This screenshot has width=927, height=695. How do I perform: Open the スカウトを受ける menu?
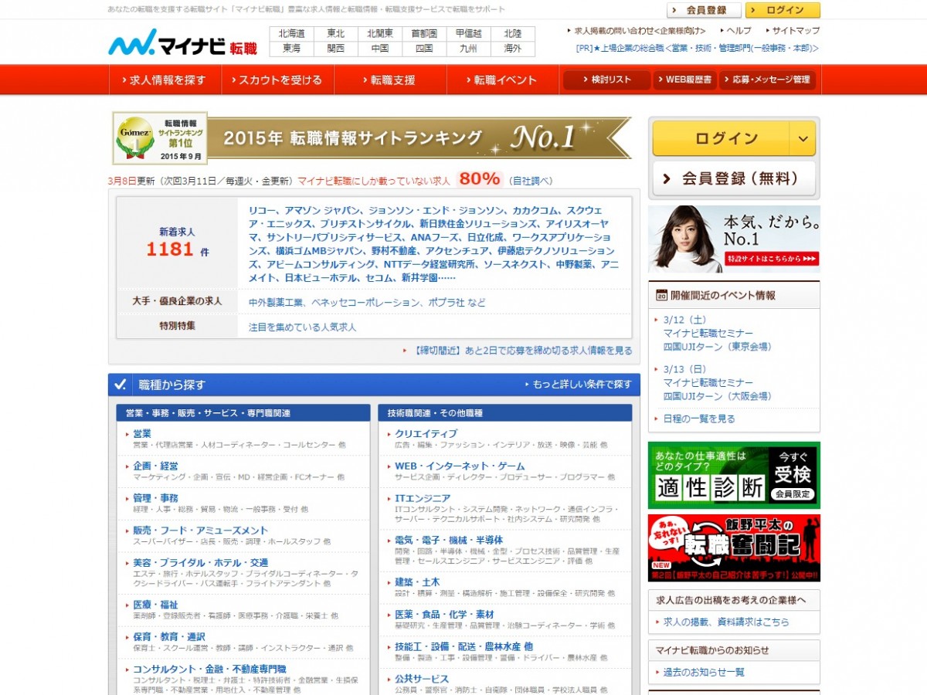[278, 80]
